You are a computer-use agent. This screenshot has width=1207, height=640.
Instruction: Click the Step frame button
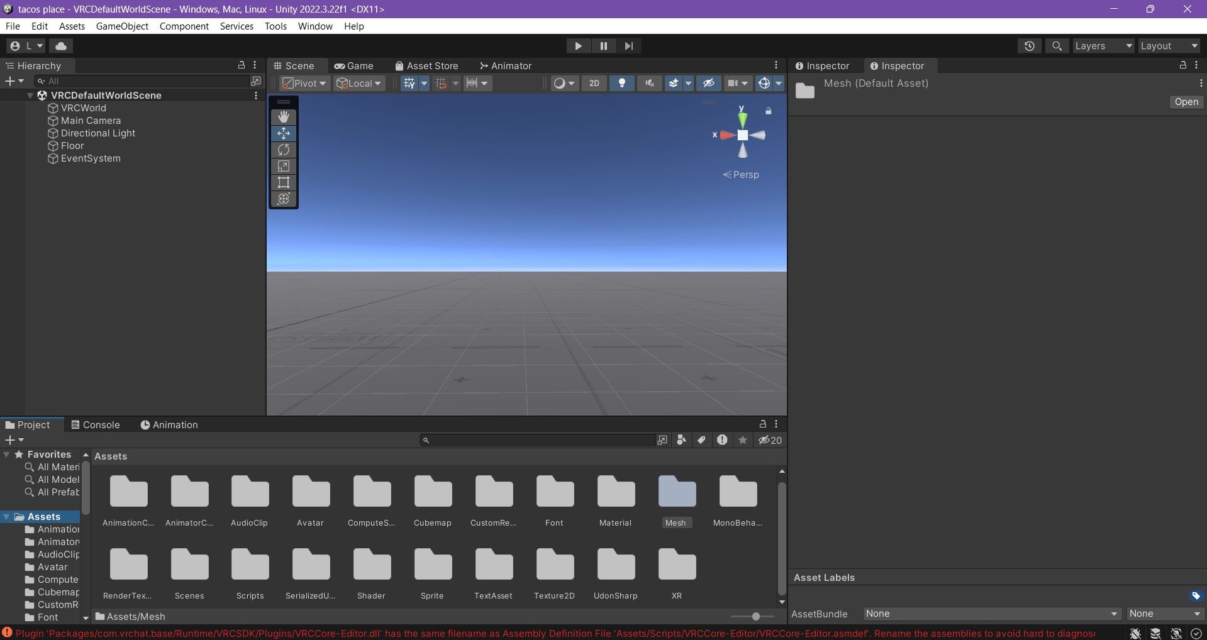pos(628,46)
